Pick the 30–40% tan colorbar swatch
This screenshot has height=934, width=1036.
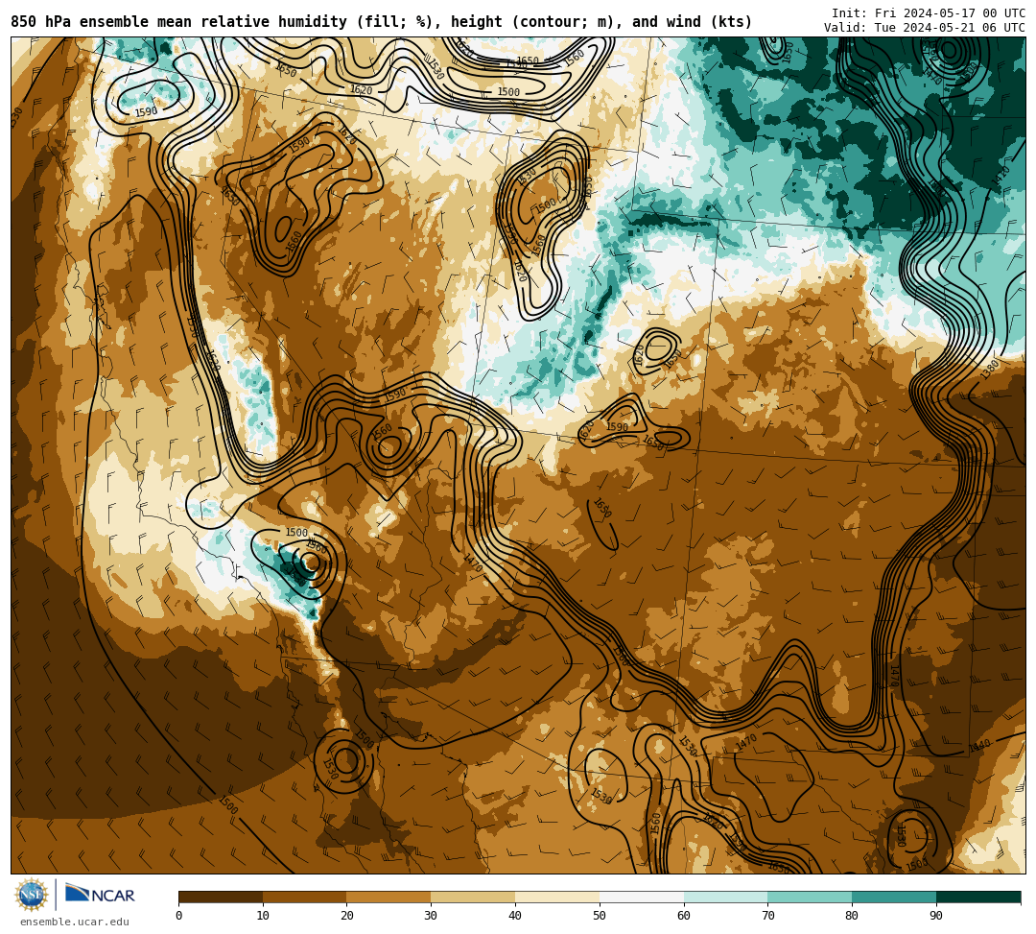(473, 897)
